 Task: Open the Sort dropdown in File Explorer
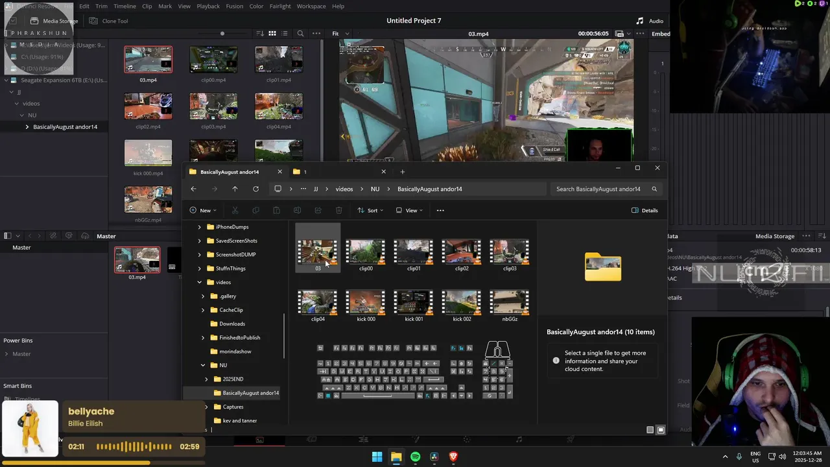pos(370,210)
